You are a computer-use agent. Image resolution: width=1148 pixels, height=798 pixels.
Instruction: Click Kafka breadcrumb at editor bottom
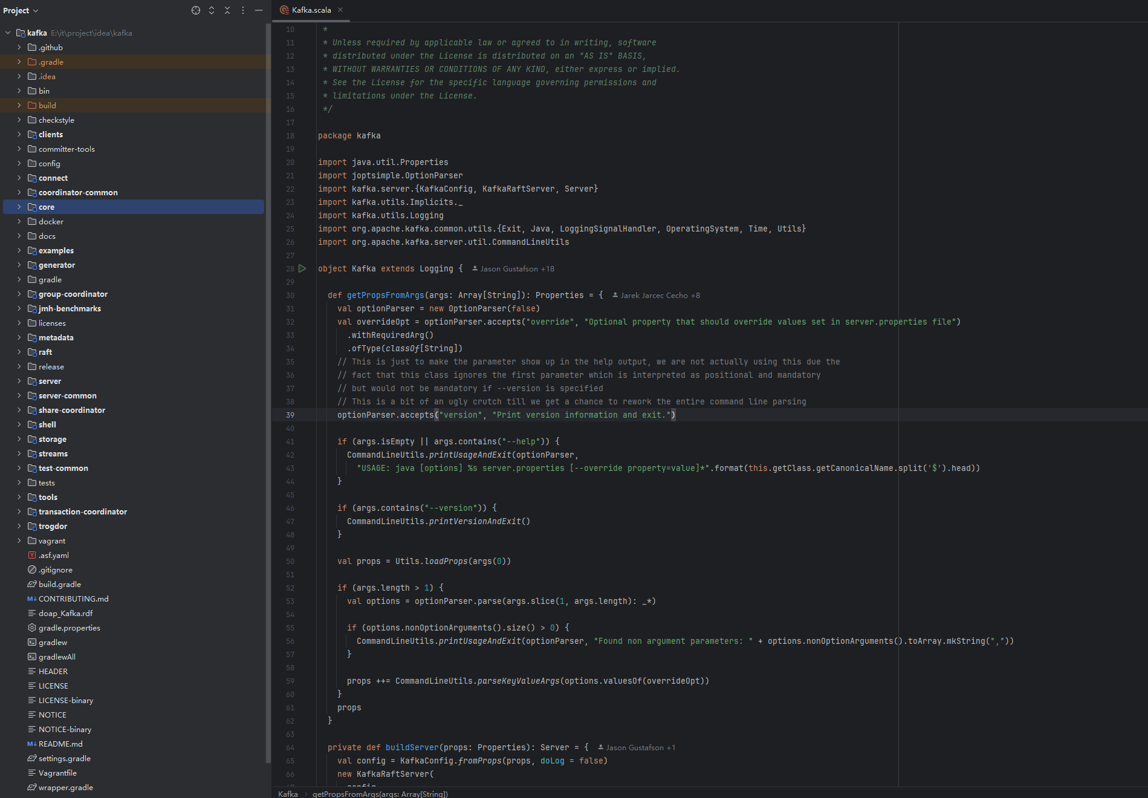pos(288,793)
